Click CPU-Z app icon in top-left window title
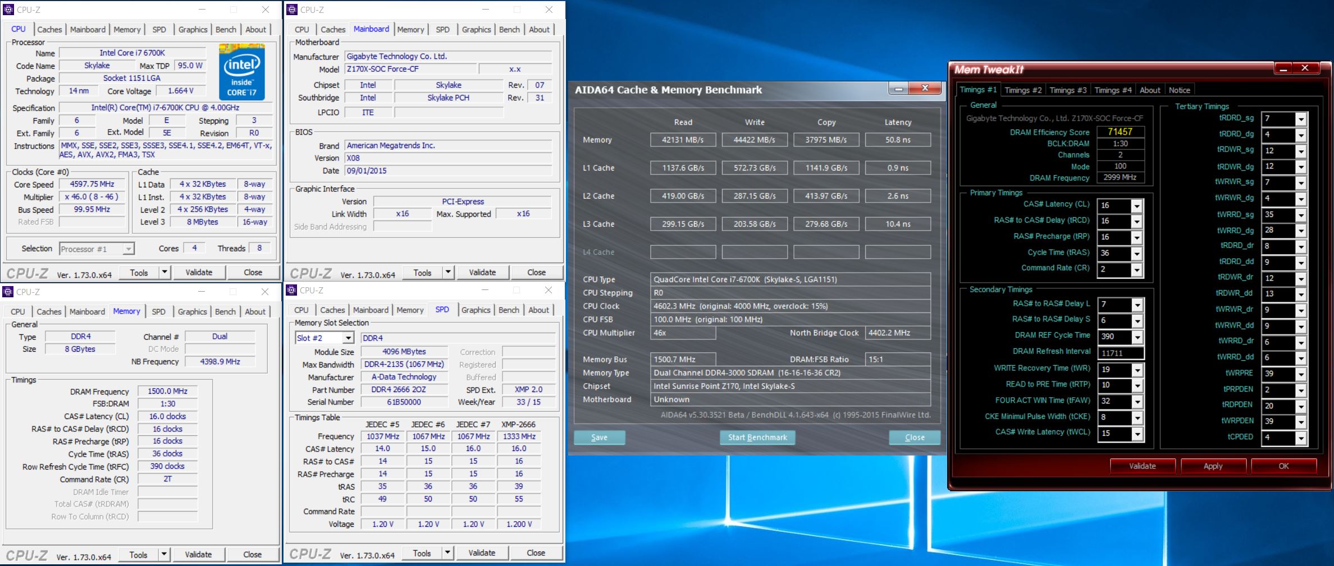Viewport: 1334px width, 566px height. [x=8, y=10]
